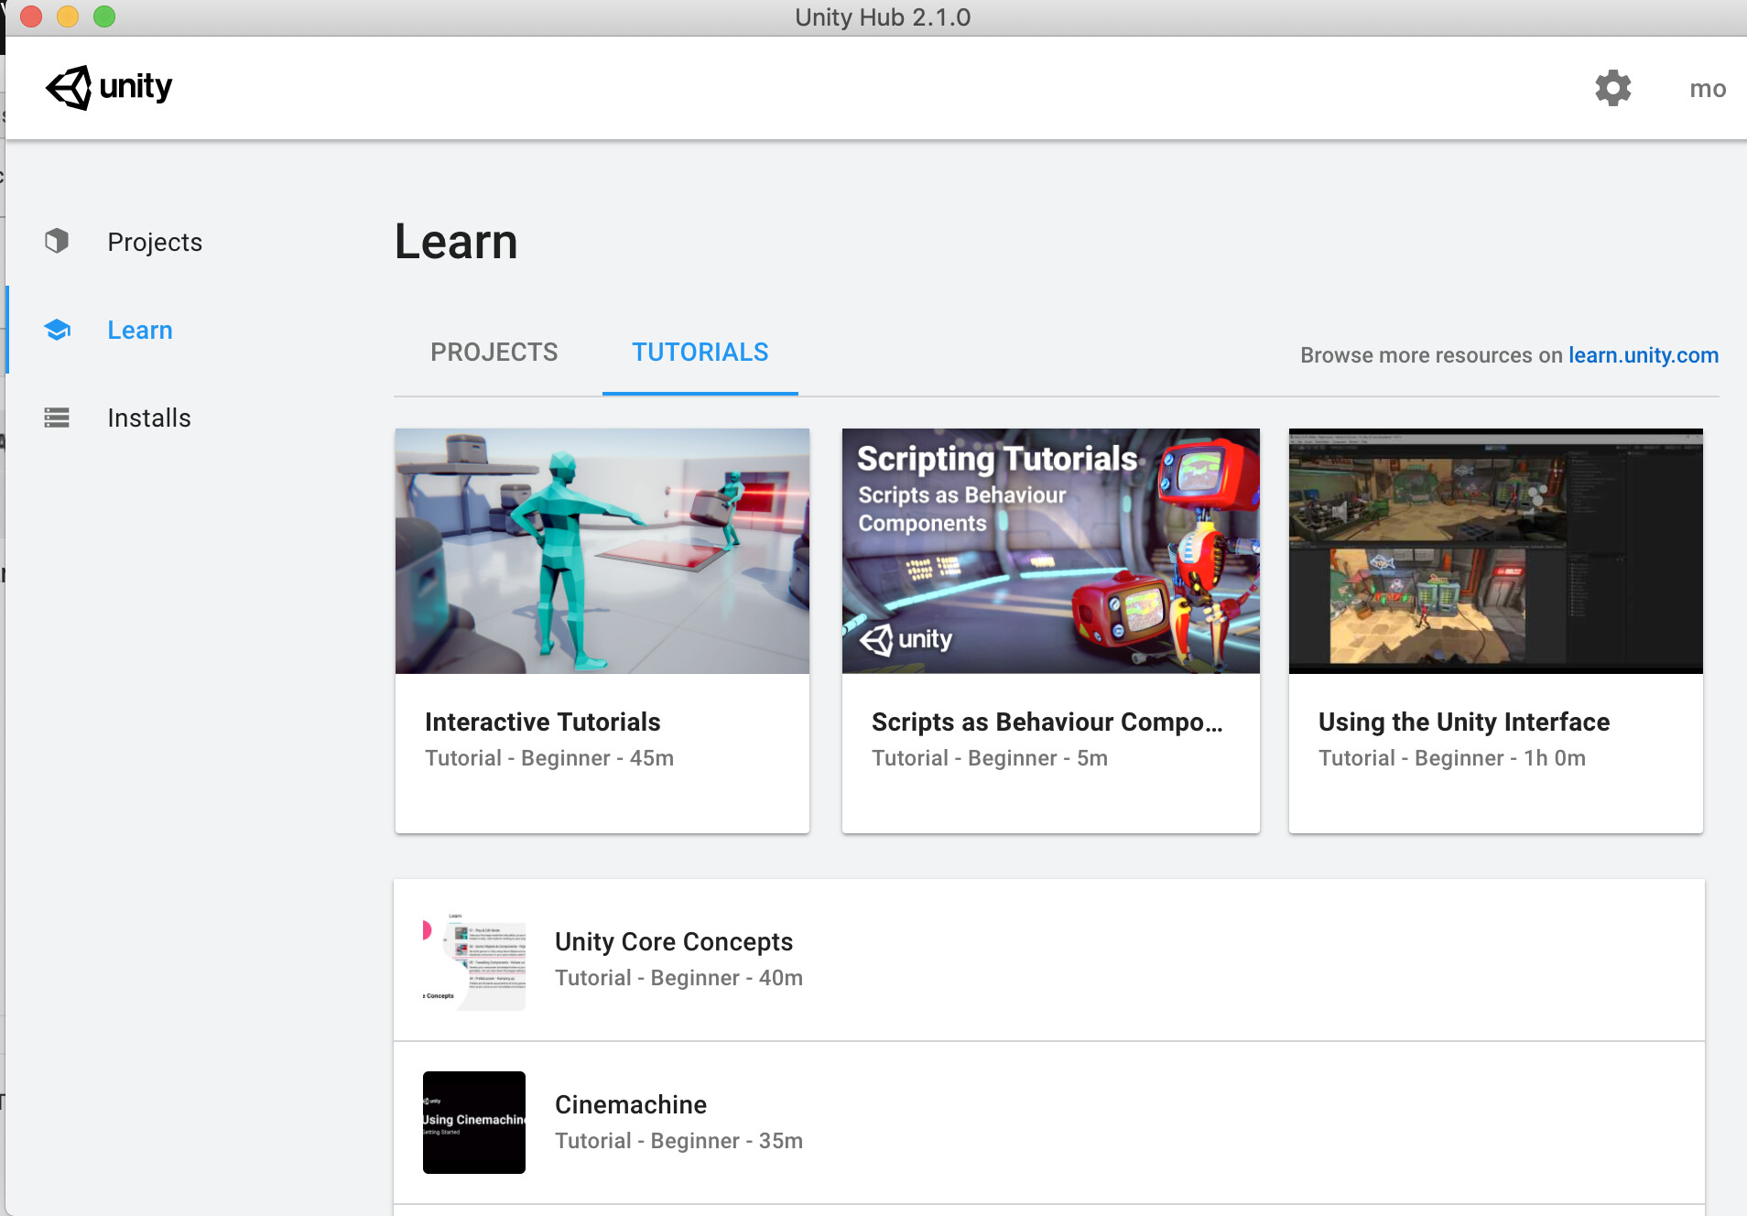Click the Projects cube icon in sidebar
Viewport: 1747px width, 1216px height.
coord(57,241)
